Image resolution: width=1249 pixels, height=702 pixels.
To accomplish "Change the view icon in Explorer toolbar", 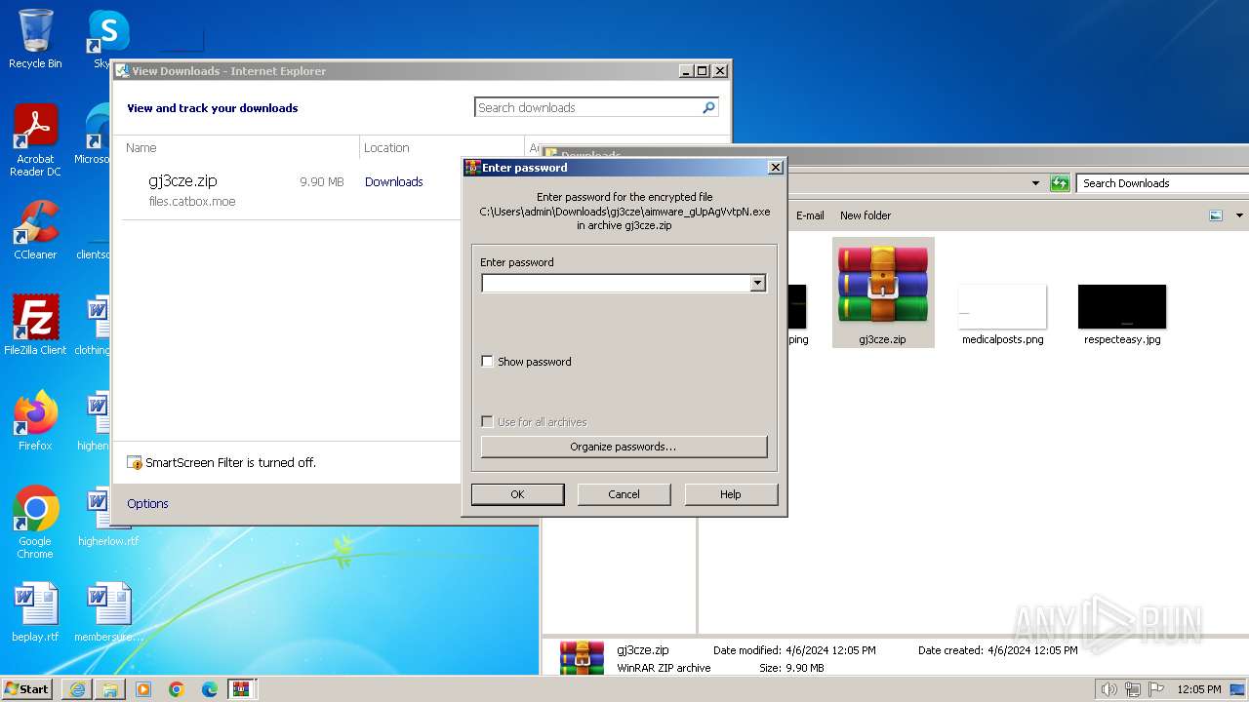I will point(1216,215).
